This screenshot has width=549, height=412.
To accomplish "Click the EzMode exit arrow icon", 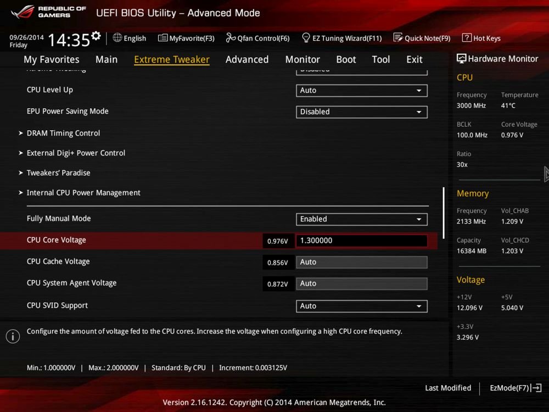I will (x=536, y=388).
